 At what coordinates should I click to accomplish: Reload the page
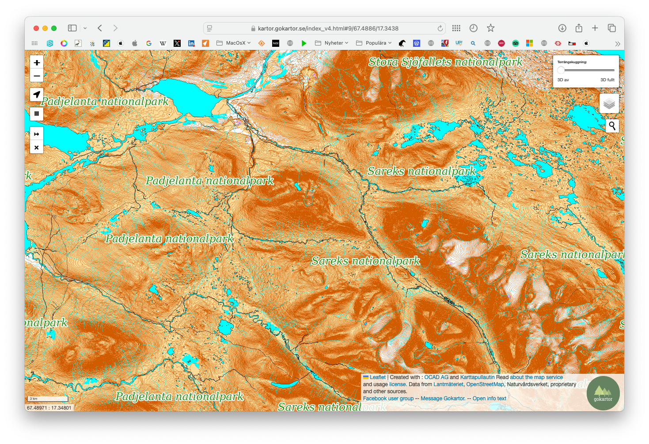click(440, 28)
